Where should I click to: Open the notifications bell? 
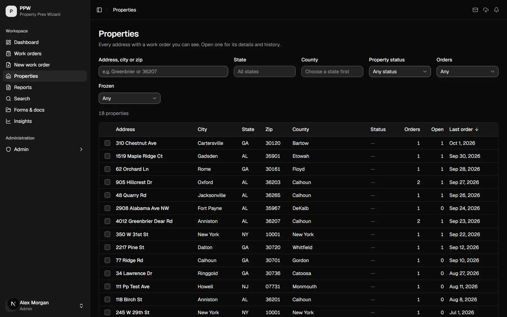497,10
